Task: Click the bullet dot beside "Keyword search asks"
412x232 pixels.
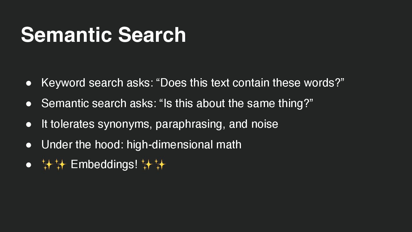Action: pos(29,83)
